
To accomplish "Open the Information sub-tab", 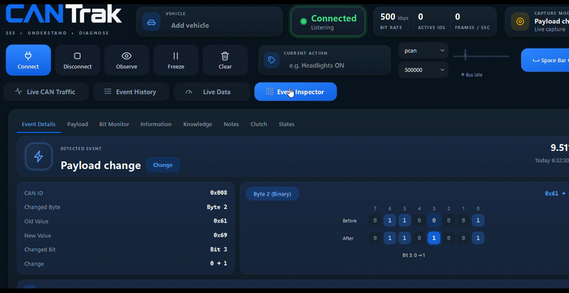I will (156, 124).
